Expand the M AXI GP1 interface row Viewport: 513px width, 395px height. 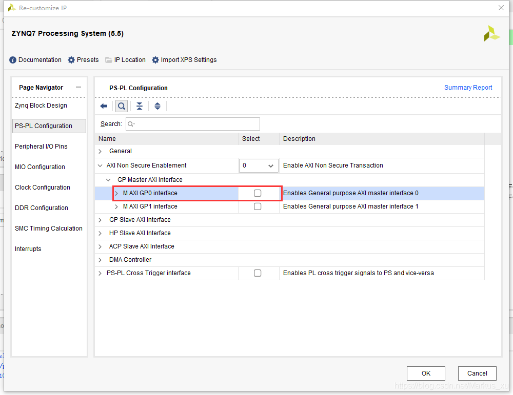coord(116,206)
